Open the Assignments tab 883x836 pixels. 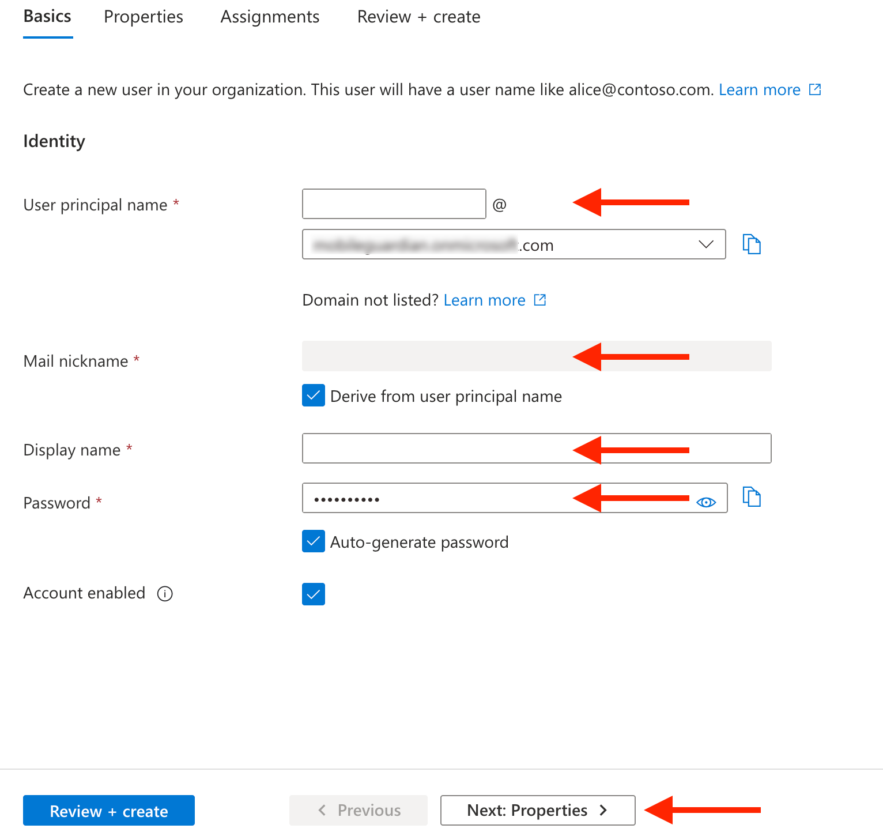coord(270,17)
